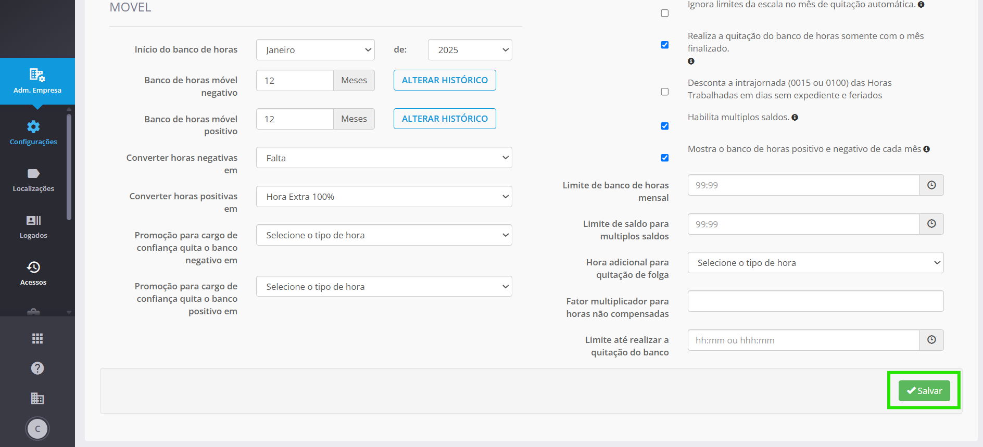
Task: Click clock icon for Limite de banco de horas mensal
Action: [x=931, y=185]
